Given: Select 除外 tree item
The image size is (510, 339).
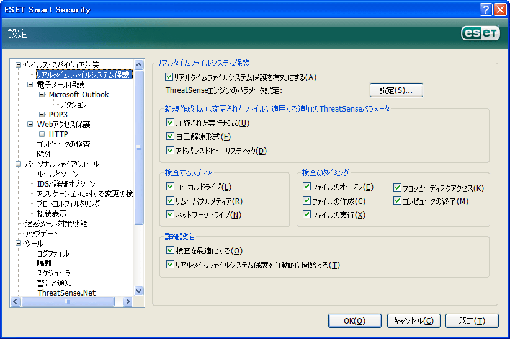Looking at the screenshot, I should point(44,154).
